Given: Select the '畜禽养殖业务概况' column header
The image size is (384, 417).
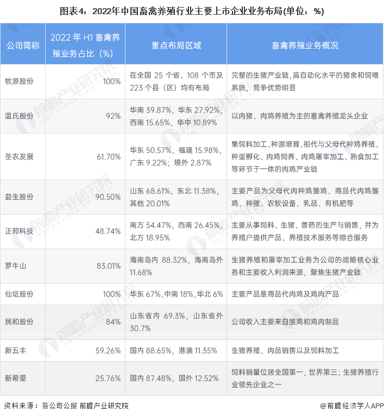Looking at the screenshot, I should point(305,46).
